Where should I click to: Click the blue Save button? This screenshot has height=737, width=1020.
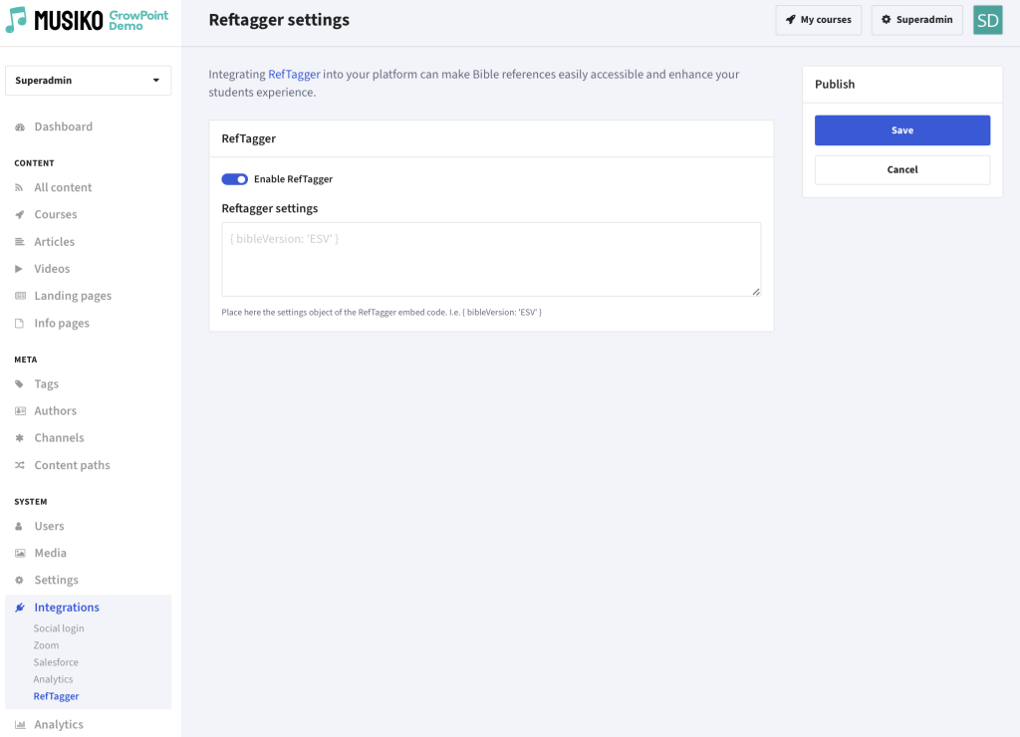pyautogui.click(x=902, y=130)
